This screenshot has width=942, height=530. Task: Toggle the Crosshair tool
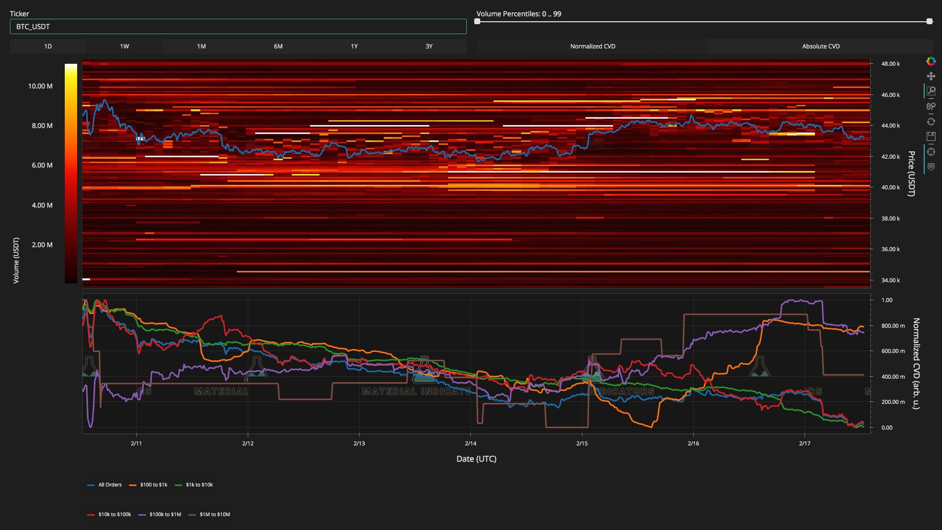click(931, 152)
